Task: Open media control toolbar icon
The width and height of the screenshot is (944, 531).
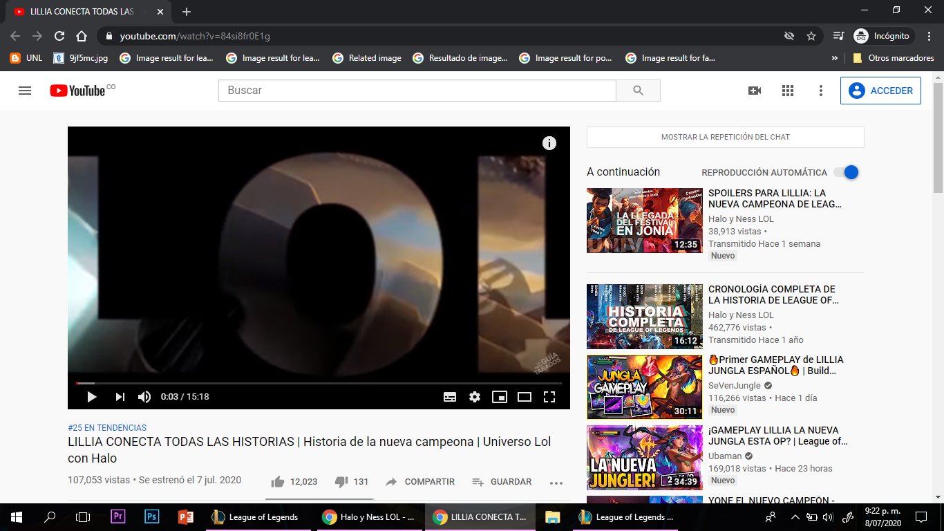Action: [838, 36]
